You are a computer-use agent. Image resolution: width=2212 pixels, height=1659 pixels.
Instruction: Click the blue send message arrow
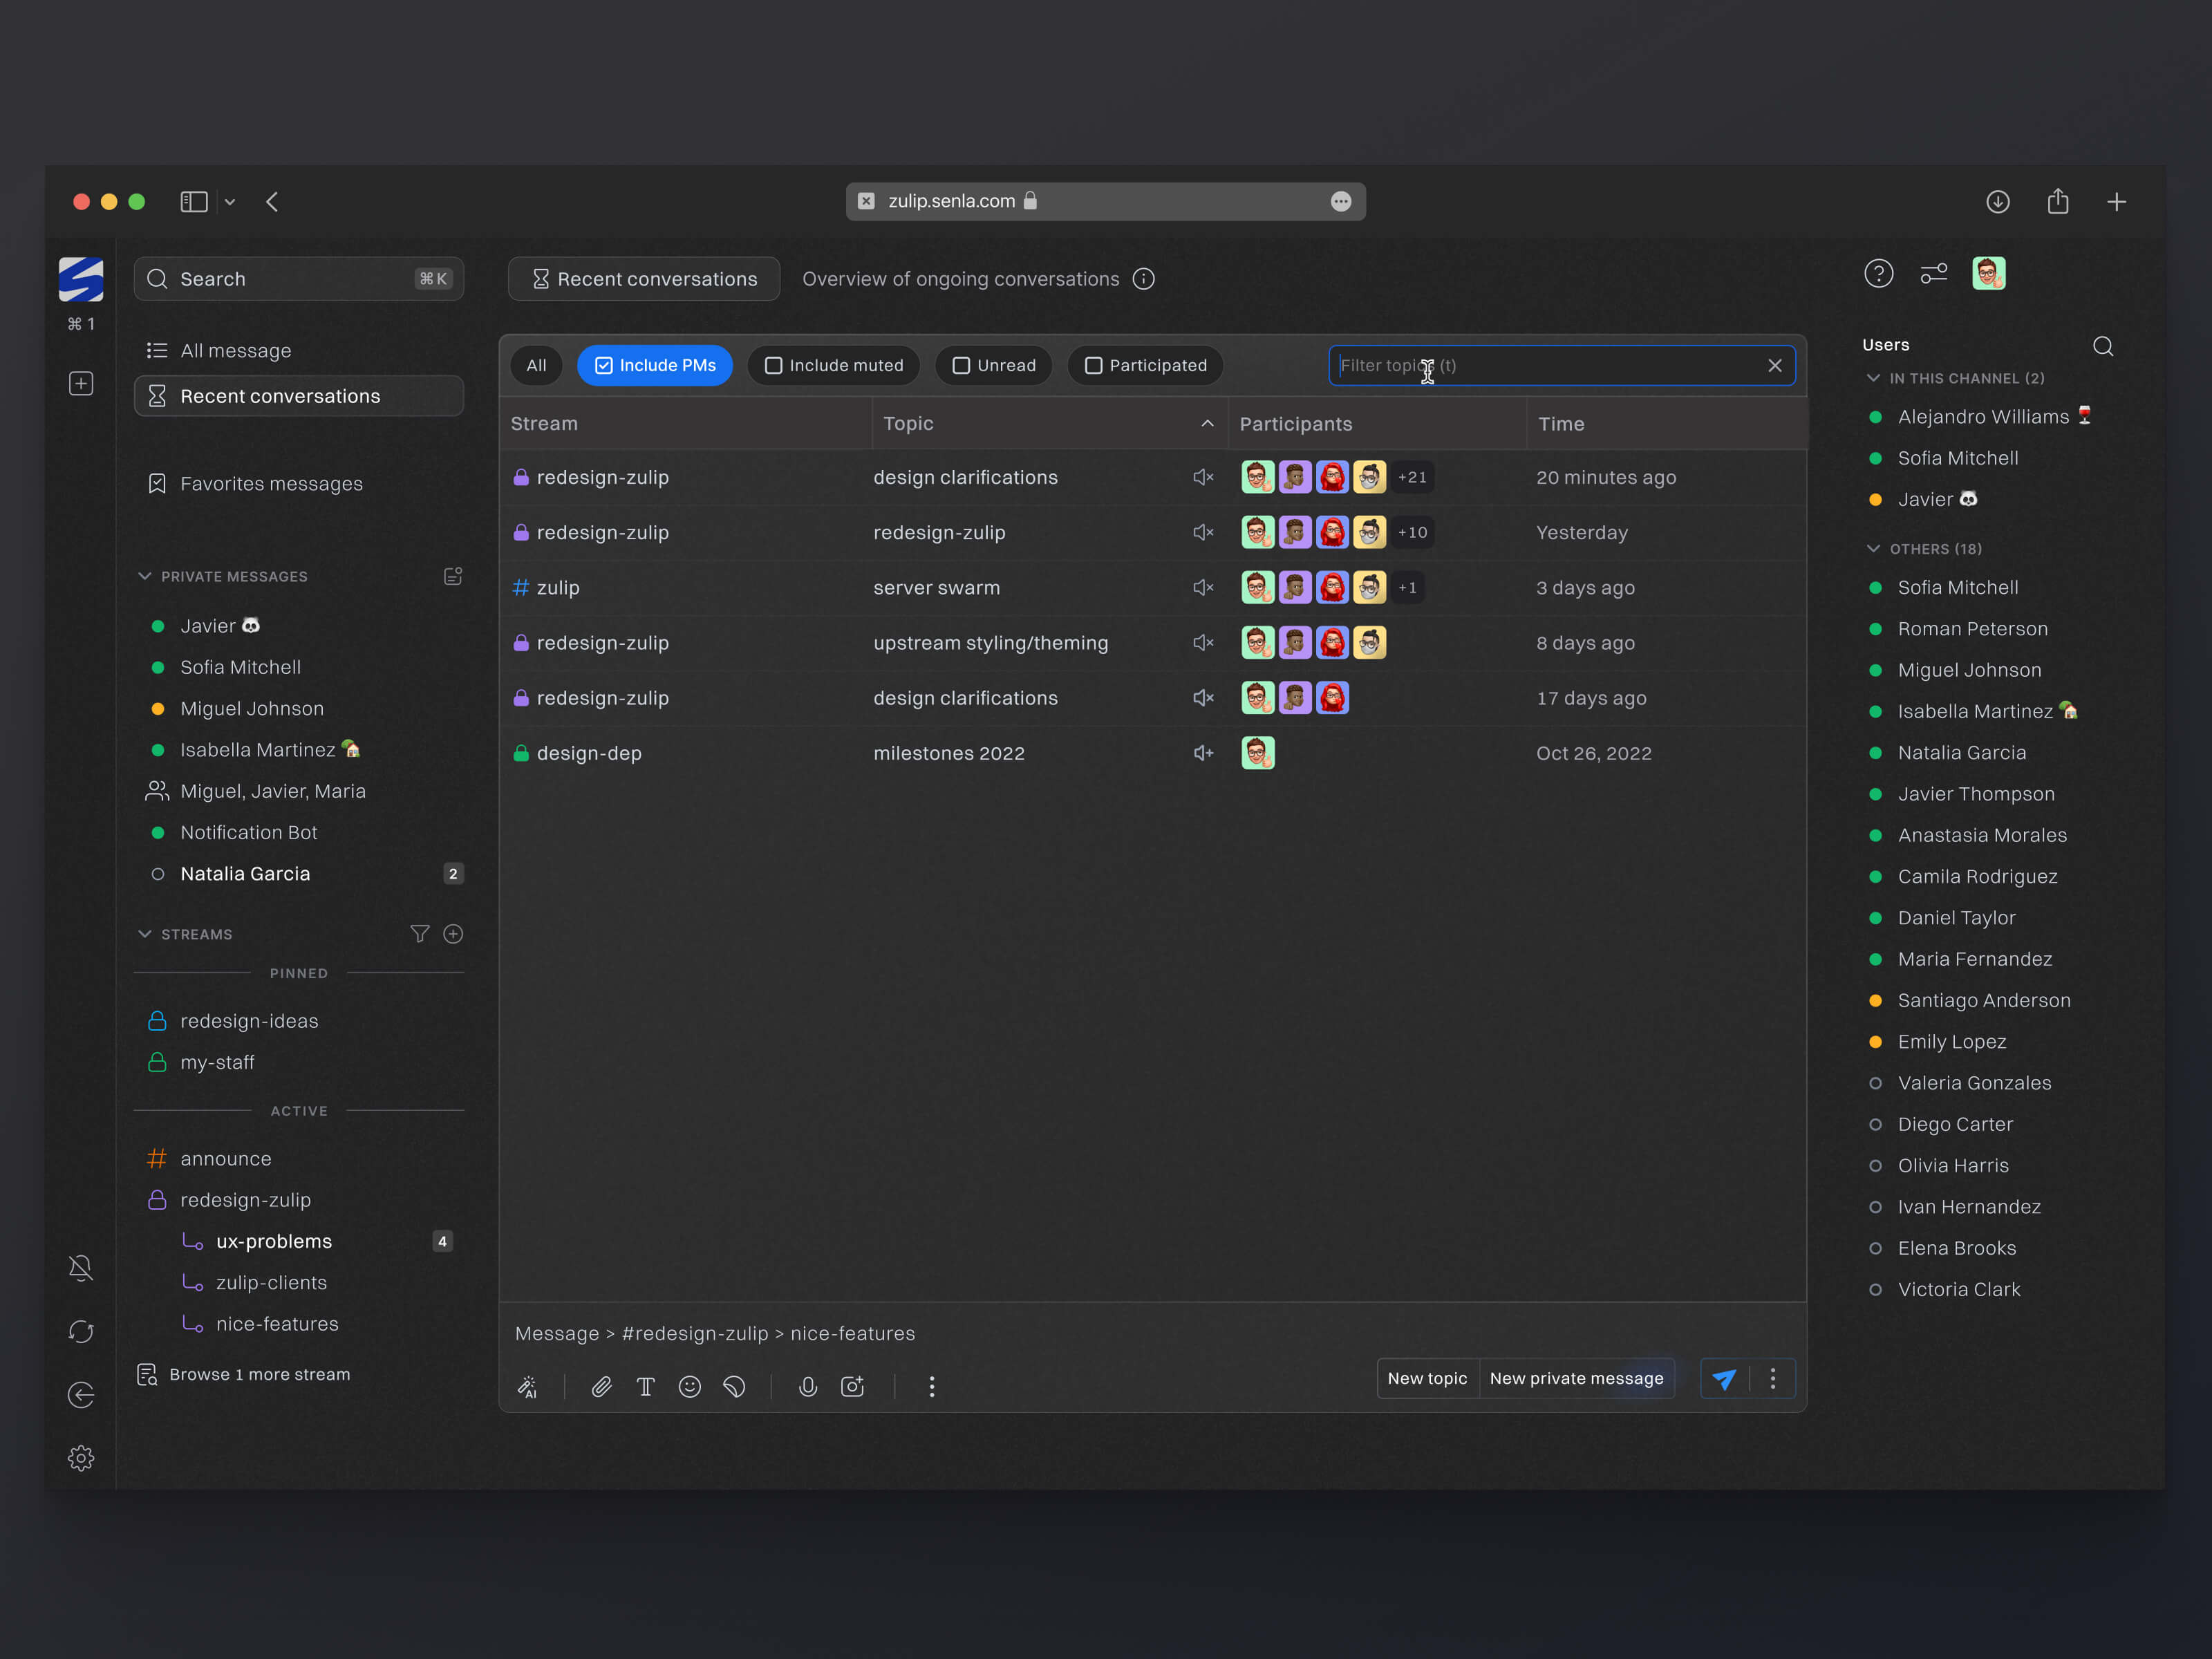pos(1723,1379)
